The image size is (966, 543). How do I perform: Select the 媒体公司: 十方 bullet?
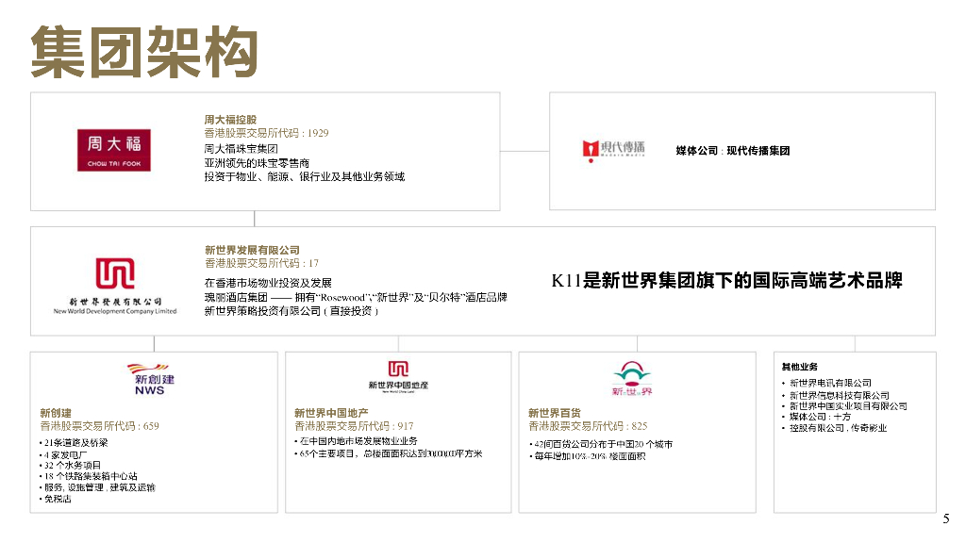click(x=817, y=417)
